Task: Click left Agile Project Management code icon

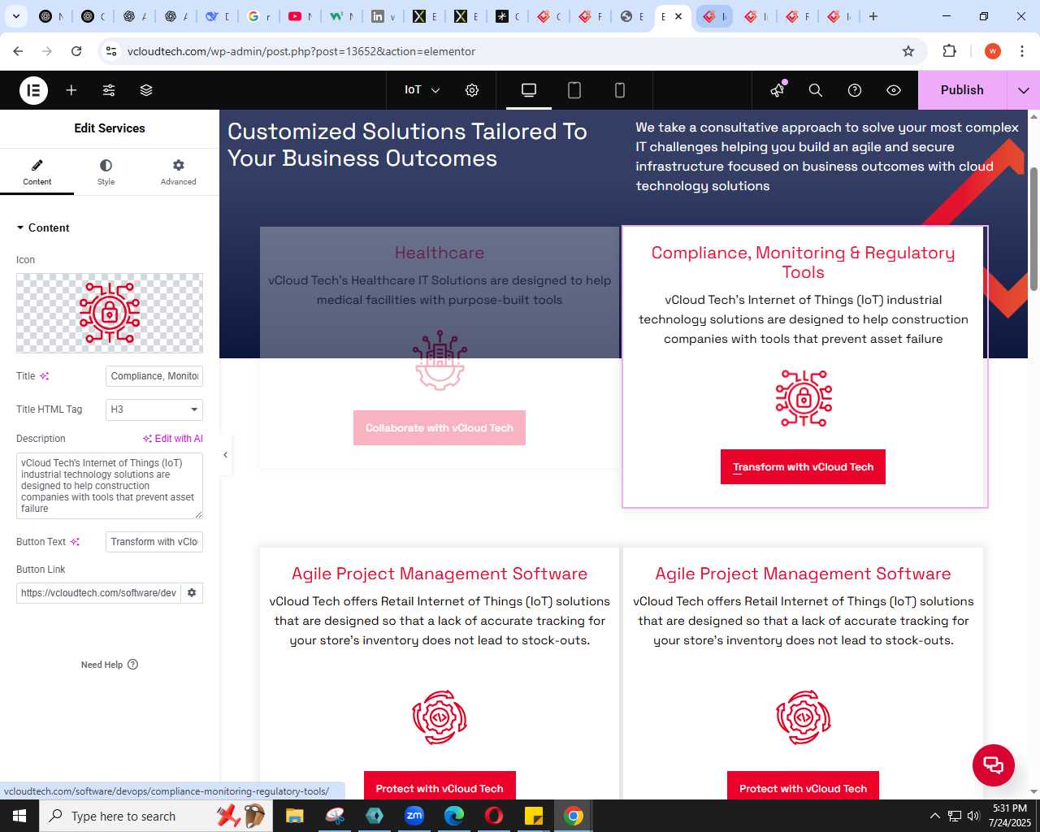Action: (440, 717)
